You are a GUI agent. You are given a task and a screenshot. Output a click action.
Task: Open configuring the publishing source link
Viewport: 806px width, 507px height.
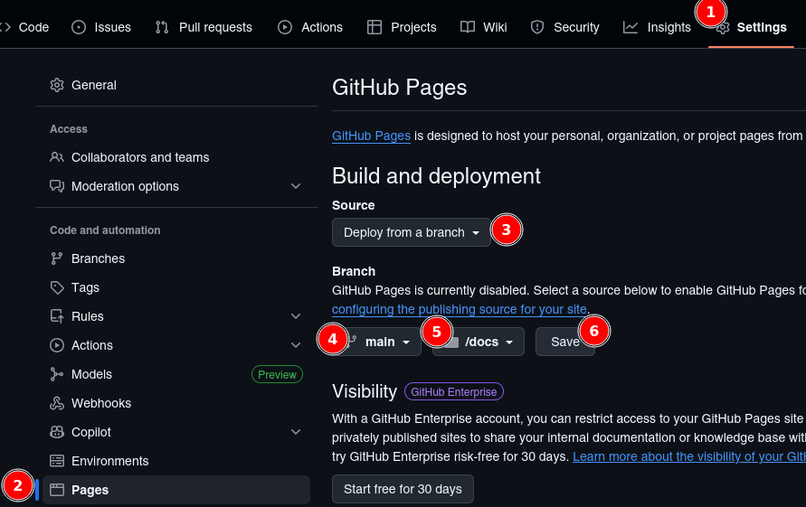click(x=459, y=309)
